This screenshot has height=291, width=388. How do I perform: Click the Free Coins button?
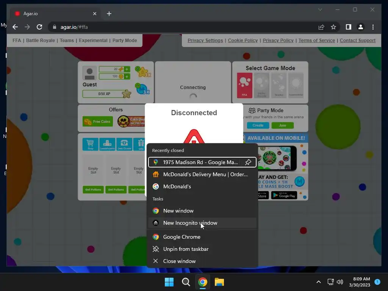[98, 122]
